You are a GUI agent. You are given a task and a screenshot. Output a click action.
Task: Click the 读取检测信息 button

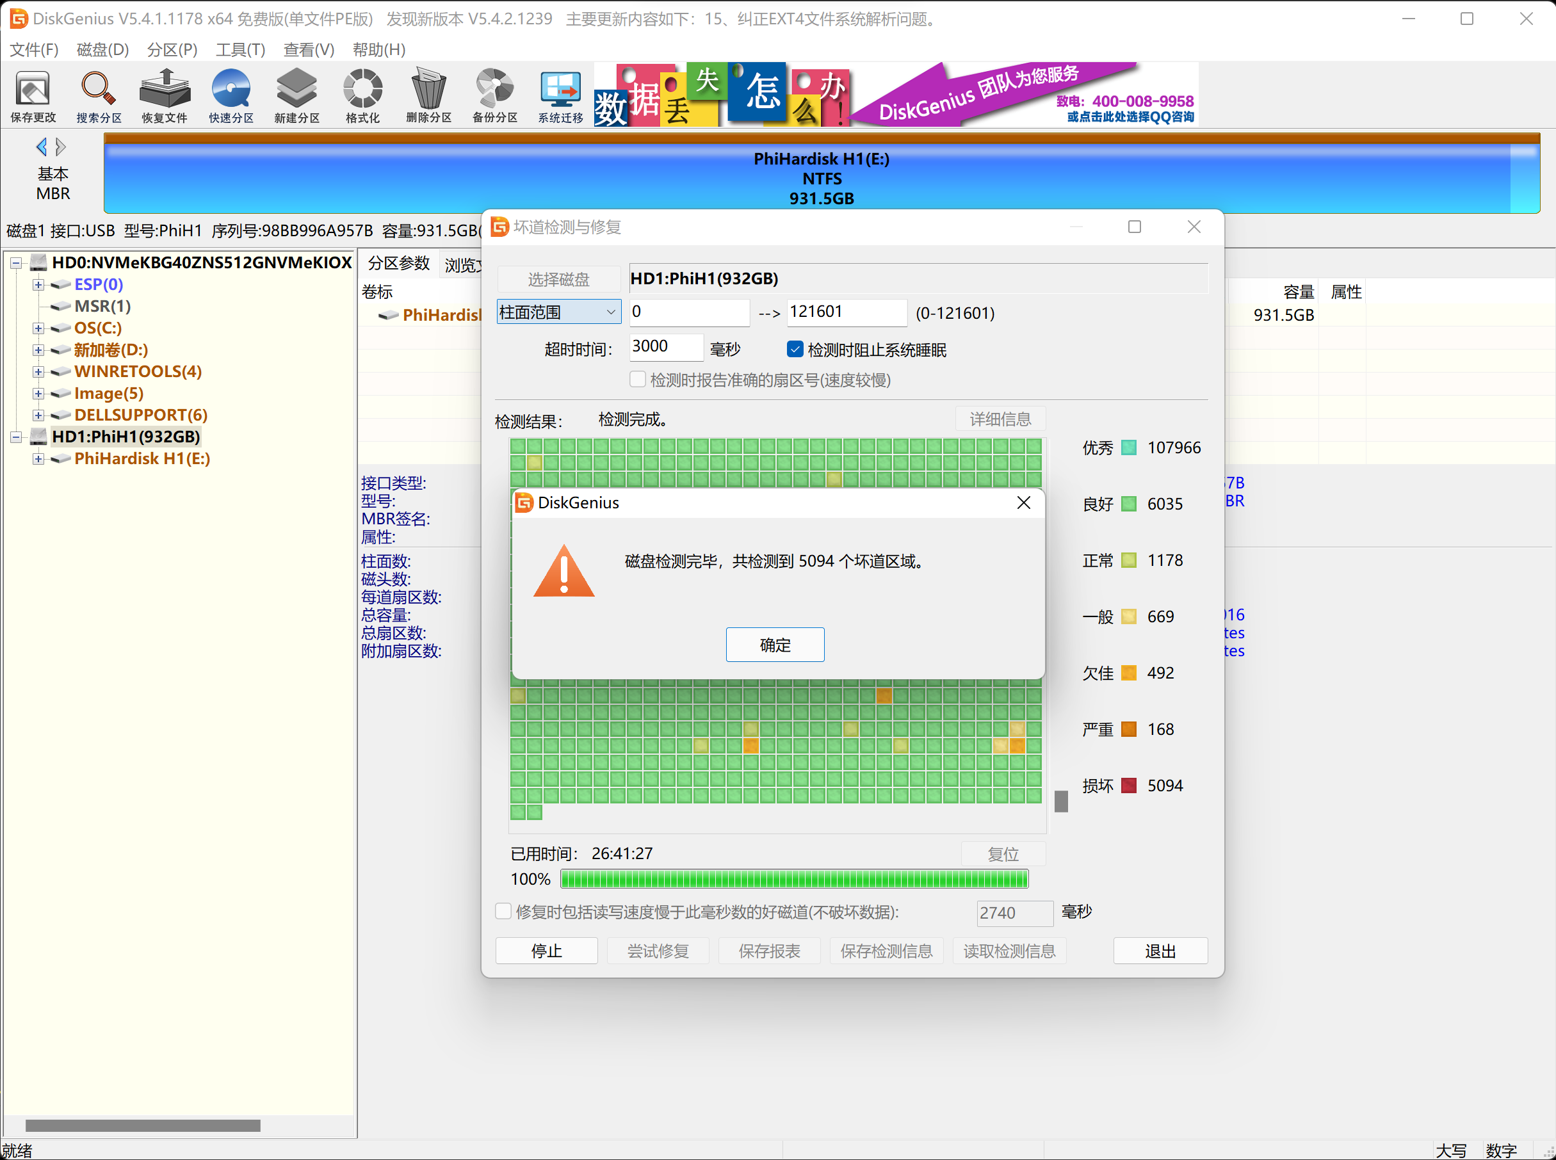[x=1009, y=951]
